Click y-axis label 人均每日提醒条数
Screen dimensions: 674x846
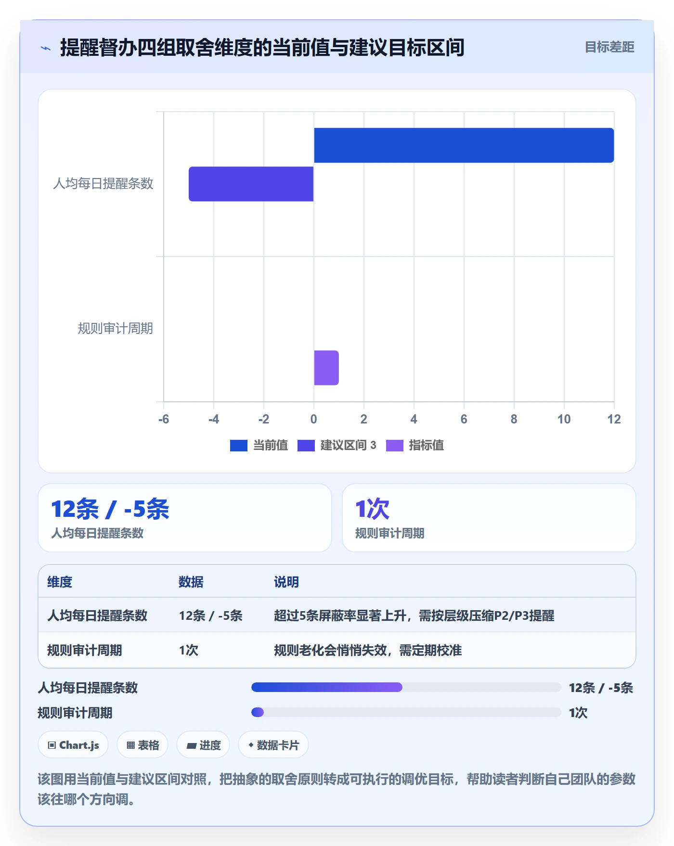coord(103,183)
